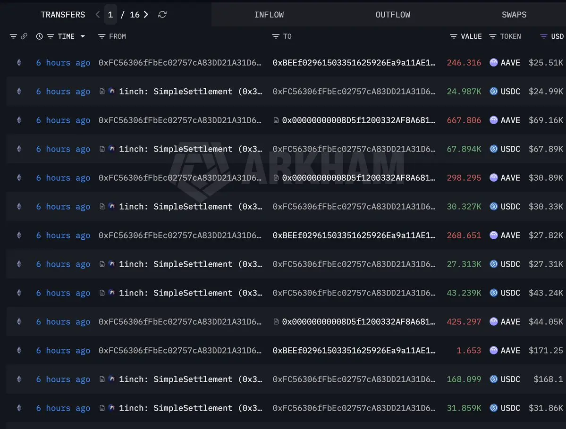Click the value 168.099

pyautogui.click(x=464, y=379)
